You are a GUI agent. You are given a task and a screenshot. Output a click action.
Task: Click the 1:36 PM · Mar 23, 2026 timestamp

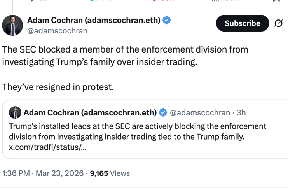point(43,173)
